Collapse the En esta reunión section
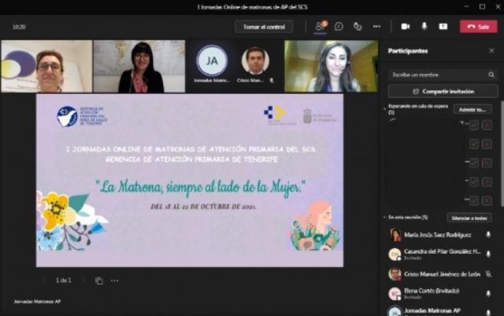Viewport: 504px width, 316px height. point(384,217)
